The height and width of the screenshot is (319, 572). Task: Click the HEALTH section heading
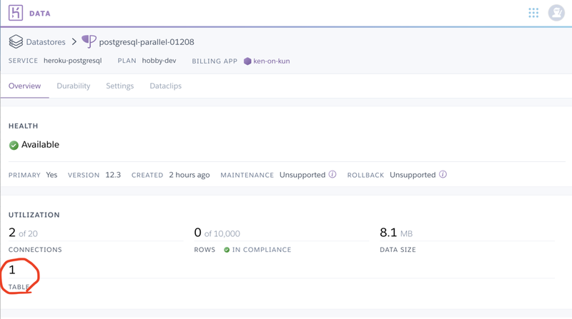23,126
